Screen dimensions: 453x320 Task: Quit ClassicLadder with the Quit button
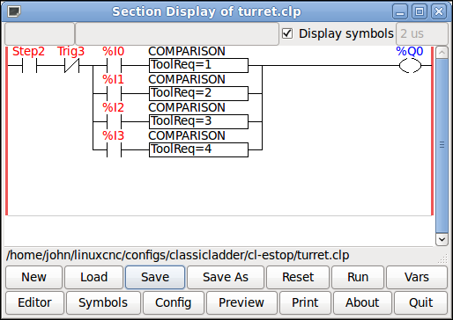(x=420, y=302)
